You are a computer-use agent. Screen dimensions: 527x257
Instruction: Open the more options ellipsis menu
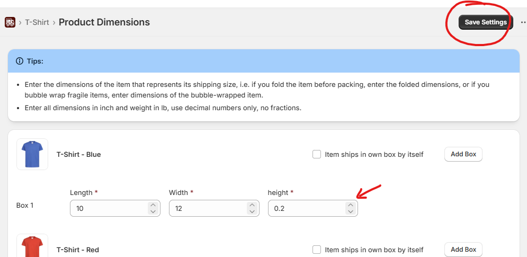coord(523,22)
